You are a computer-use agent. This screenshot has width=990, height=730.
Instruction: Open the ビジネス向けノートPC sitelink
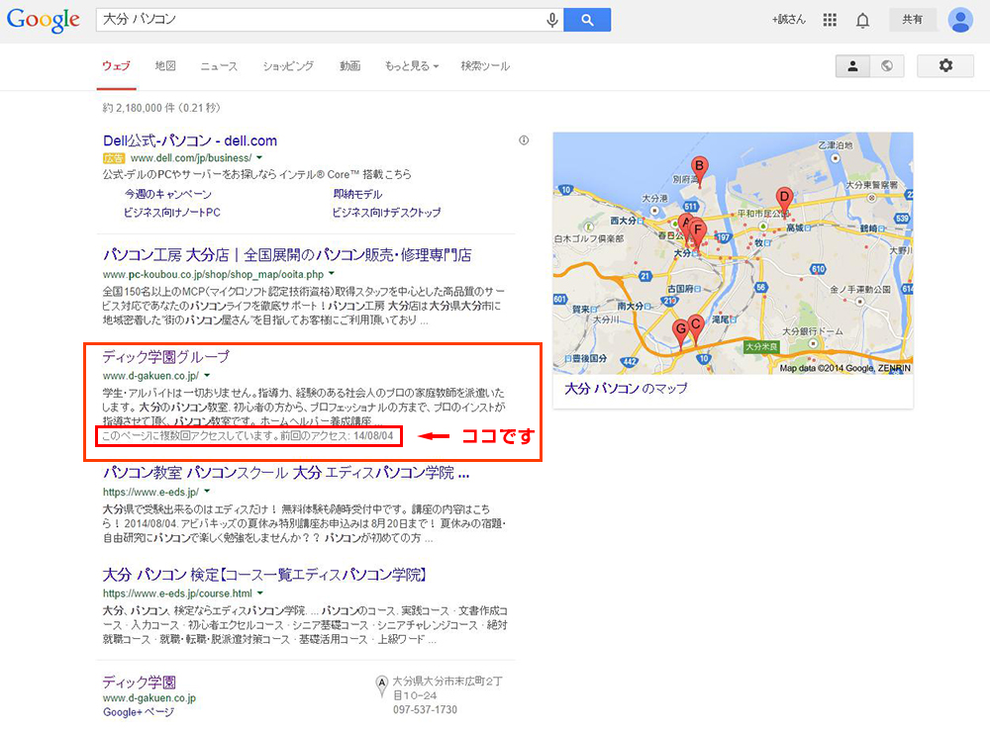(171, 213)
